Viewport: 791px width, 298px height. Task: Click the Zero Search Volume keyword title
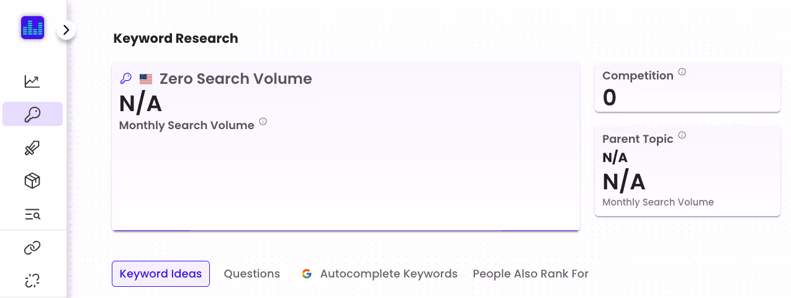(x=236, y=79)
